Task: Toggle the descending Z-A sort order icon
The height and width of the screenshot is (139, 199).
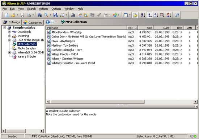Action: [169, 15]
